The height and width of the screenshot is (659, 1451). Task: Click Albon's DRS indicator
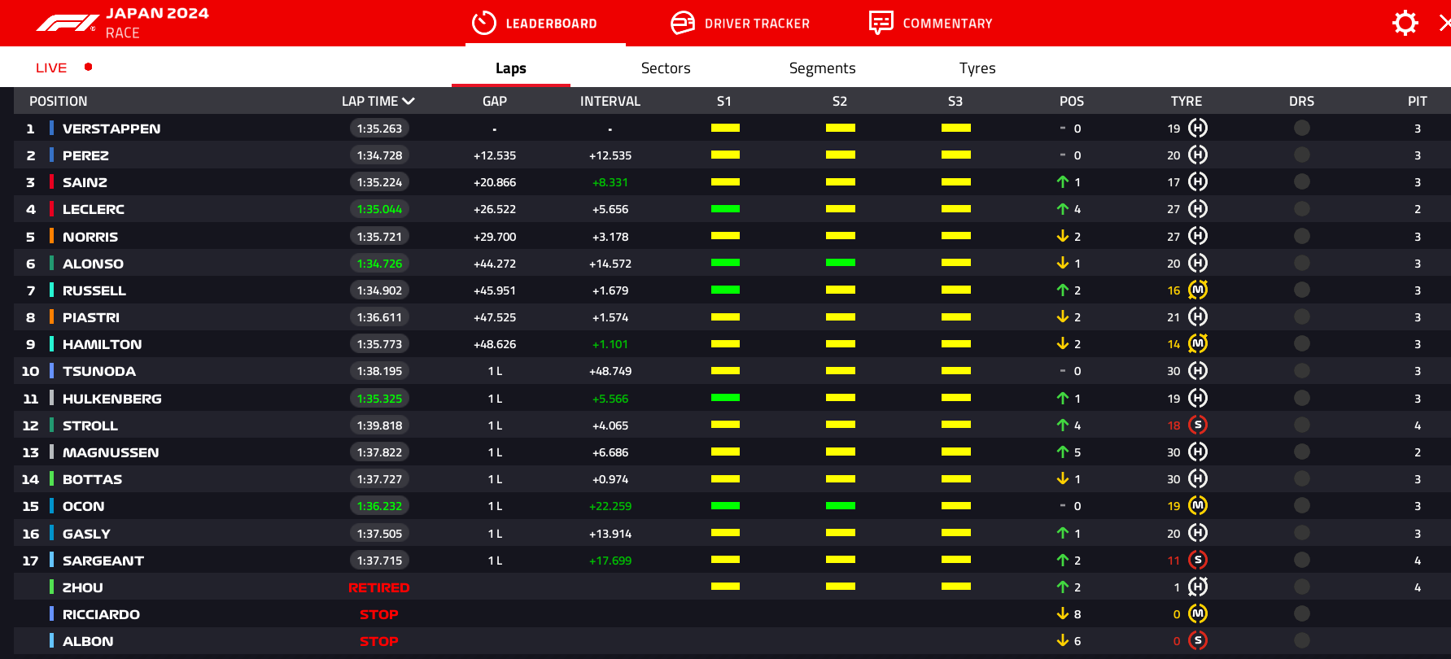(1302, 640)
